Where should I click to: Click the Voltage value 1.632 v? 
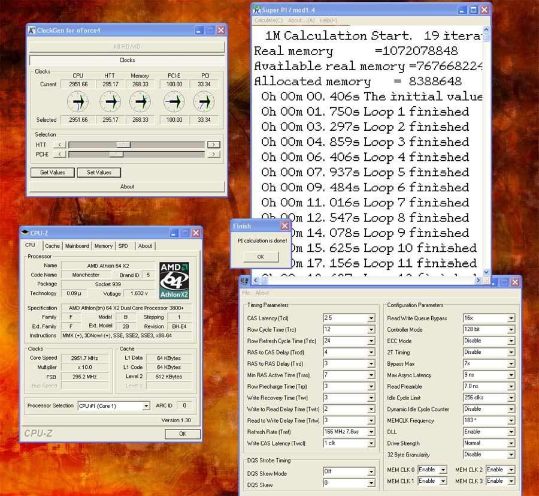click(139, 293)
